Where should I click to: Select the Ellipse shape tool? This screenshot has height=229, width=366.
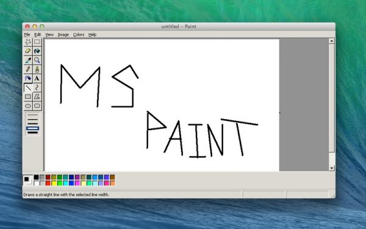tap(28, 106)
